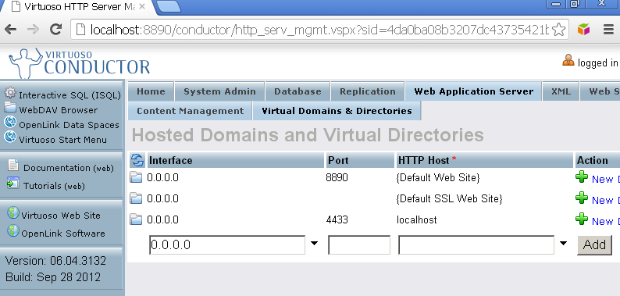Click the Interface 0.0.0.0 input field
The width and height of the screenshot is (620, 296).
point(227,245)
